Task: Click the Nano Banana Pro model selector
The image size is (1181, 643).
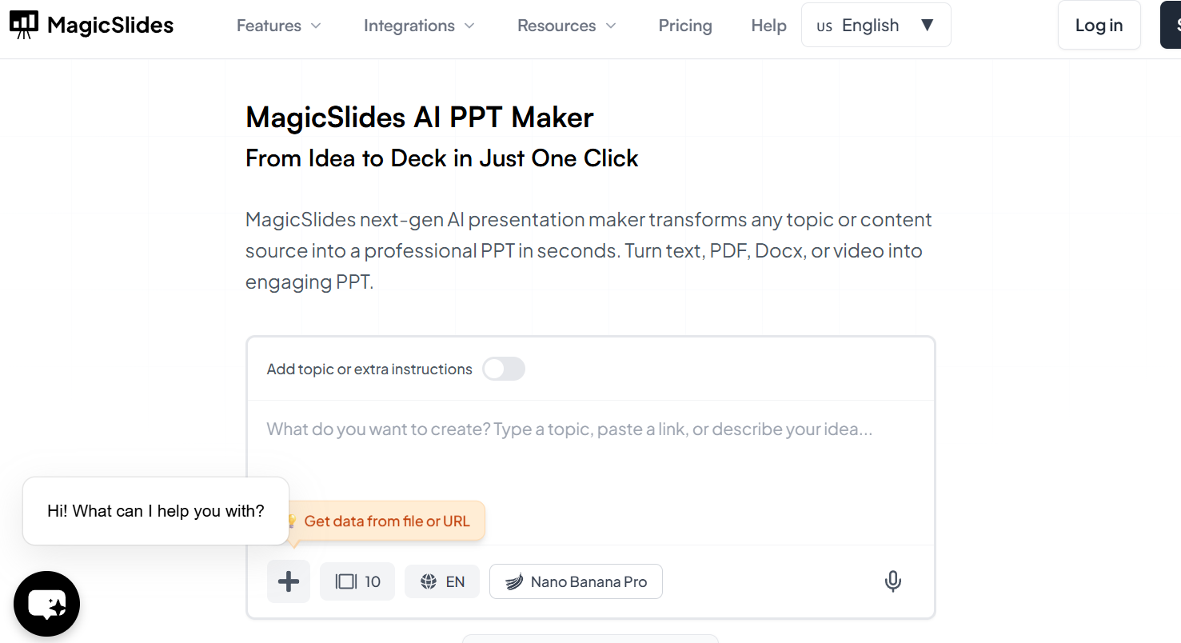Action: [x=575, y=581]
